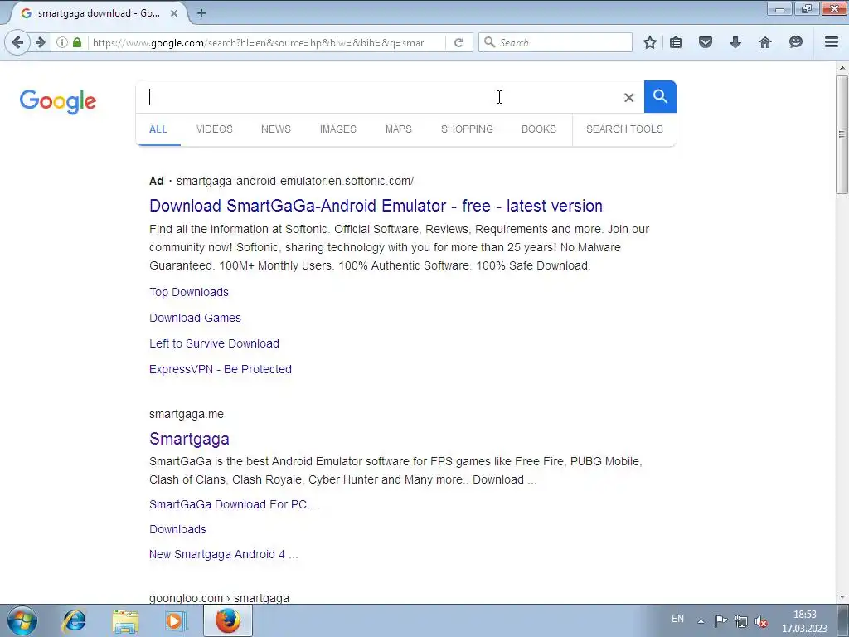
Task: Bookmark this page with the star icon
Action: [x=650, y=42]
